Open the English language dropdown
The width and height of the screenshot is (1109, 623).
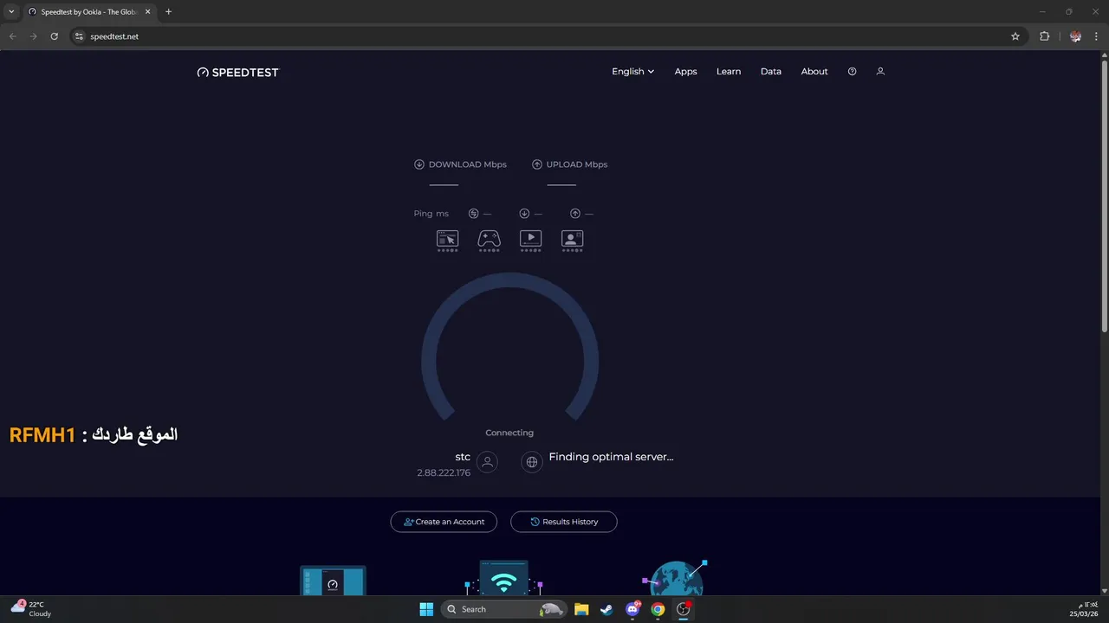pos(633,72)
